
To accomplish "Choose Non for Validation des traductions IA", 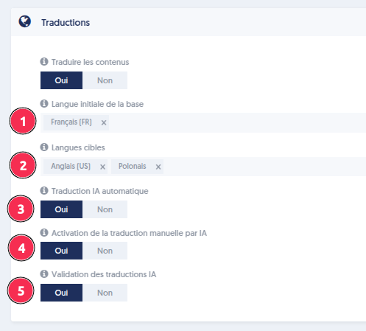I will (x=105, y=293).
